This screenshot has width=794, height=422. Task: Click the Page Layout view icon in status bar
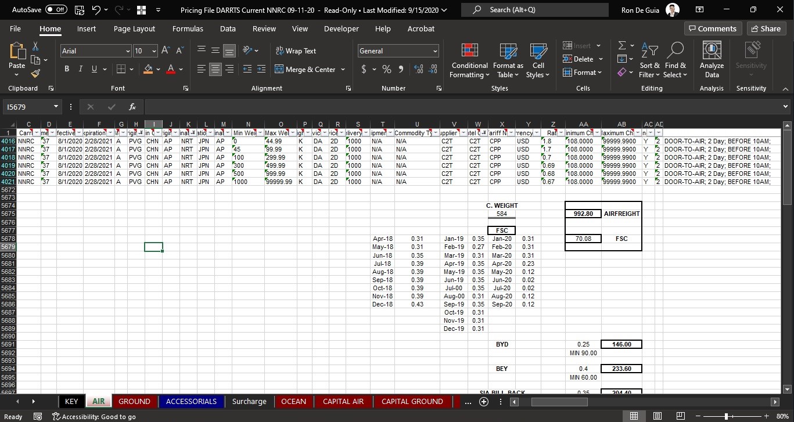(658, 416)
